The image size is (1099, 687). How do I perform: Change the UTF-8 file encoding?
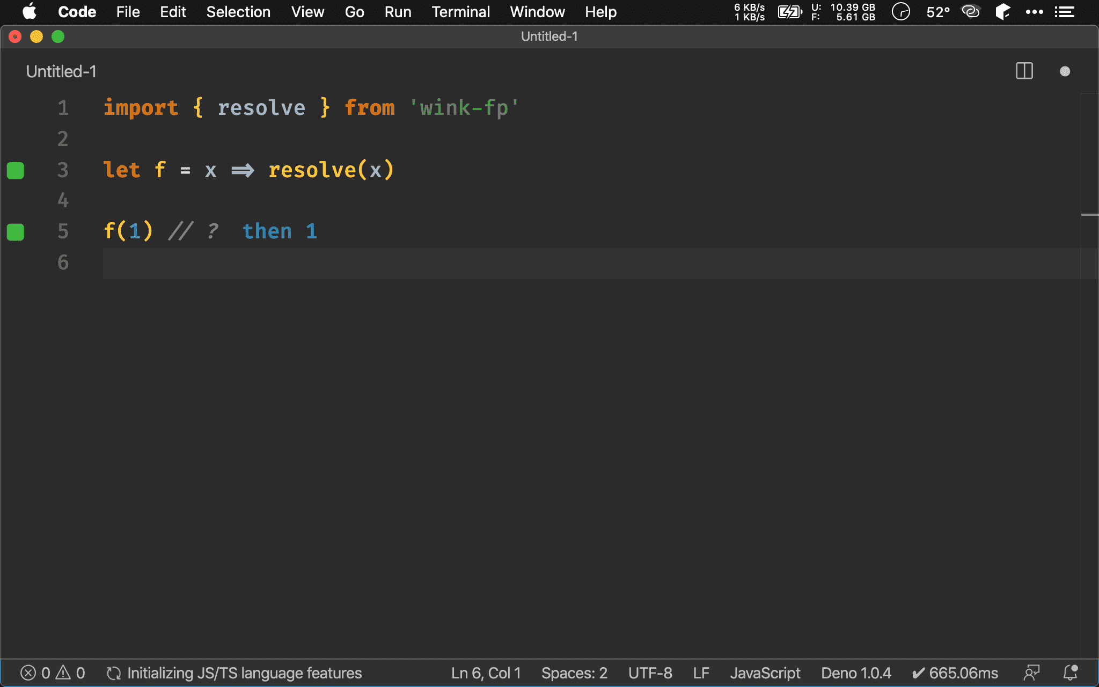pyautogui.click(x=650, y=673)
